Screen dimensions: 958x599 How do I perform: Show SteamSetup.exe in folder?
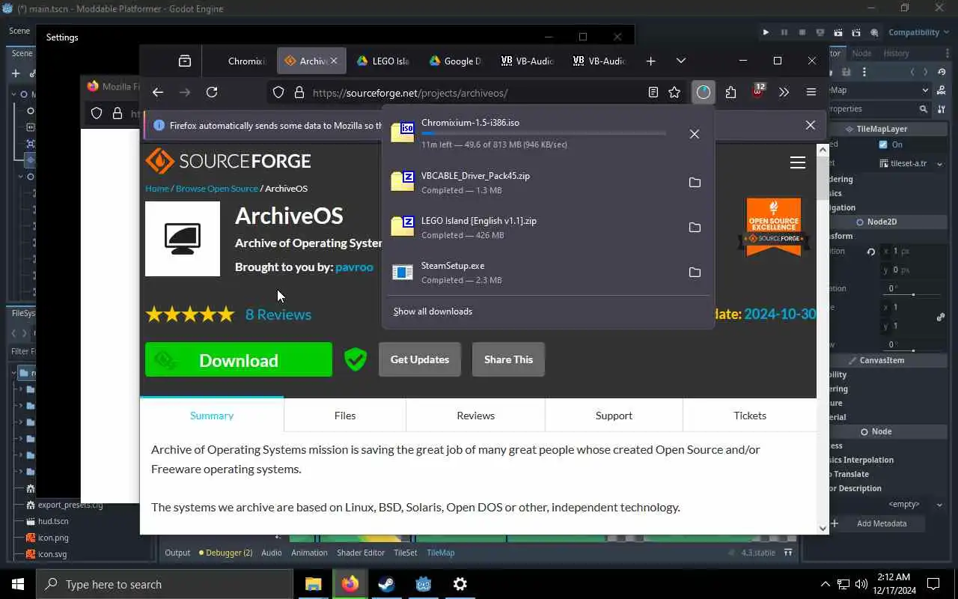coord(695,273)
